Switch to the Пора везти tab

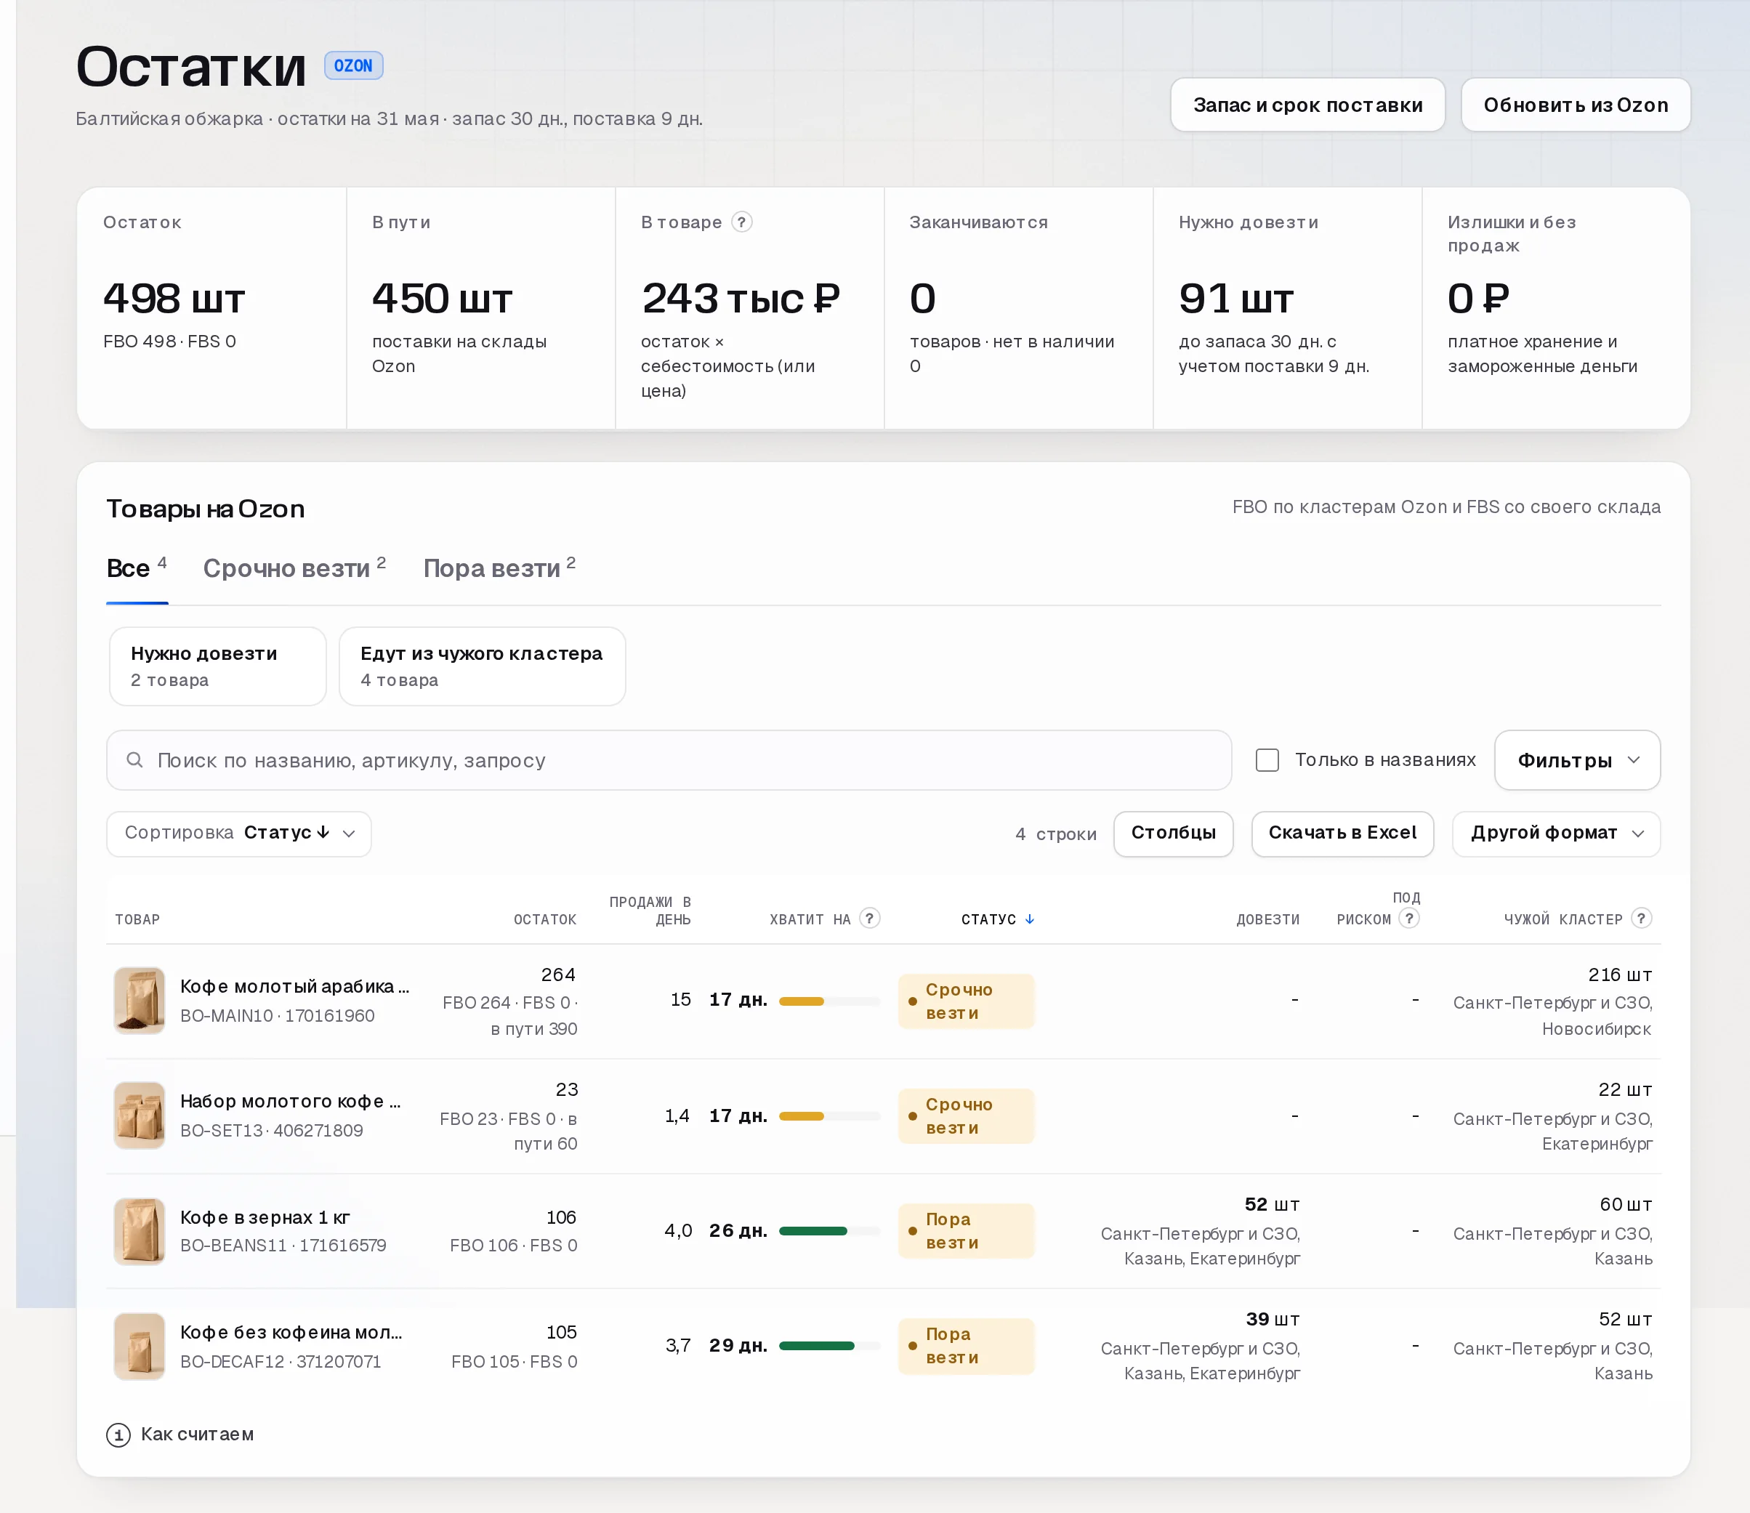(499, 568)
